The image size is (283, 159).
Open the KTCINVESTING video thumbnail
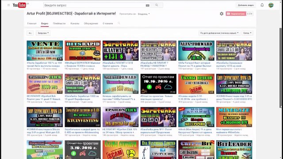(x=83, y=117)
